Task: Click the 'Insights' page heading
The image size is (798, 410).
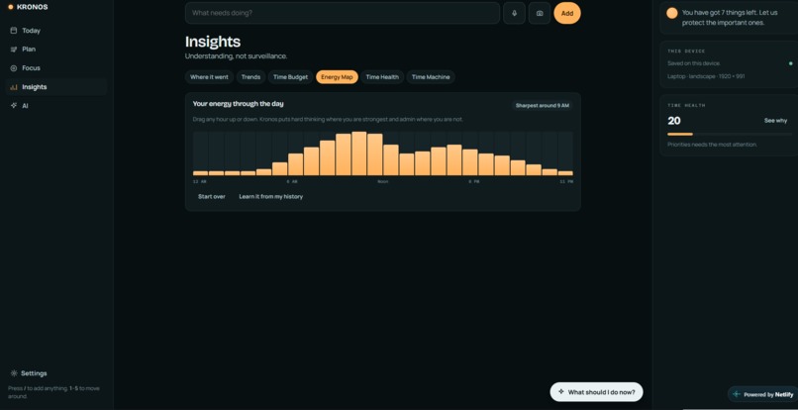Action: coord(213,42)
